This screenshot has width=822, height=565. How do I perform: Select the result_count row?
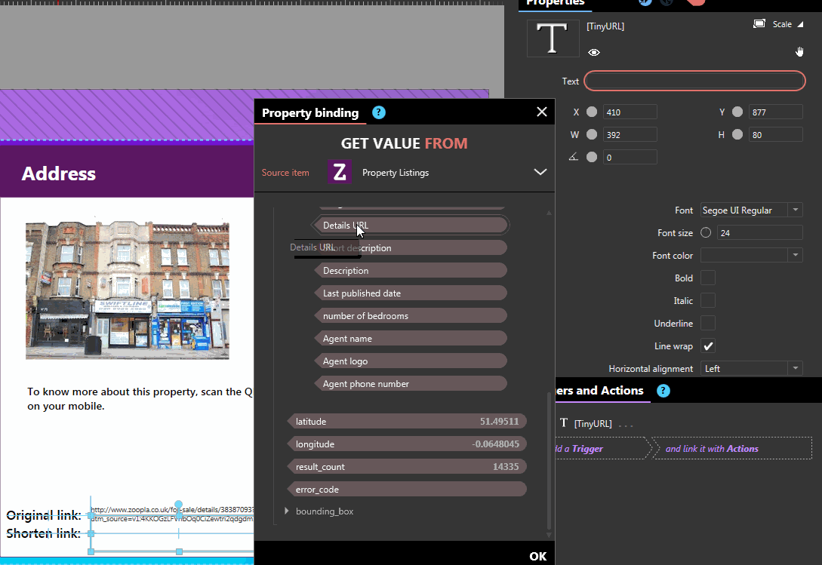click(407, 466)
